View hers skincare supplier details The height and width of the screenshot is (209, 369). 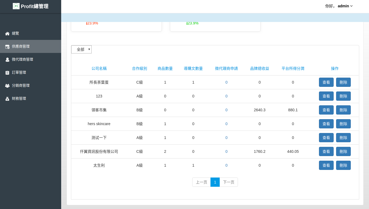click(326, 124)
